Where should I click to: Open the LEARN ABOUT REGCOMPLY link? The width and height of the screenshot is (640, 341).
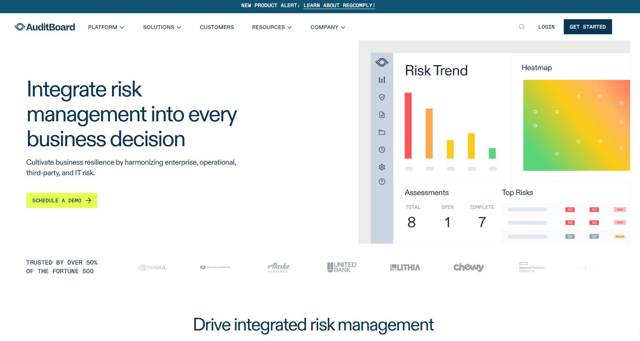click(339, 5)
